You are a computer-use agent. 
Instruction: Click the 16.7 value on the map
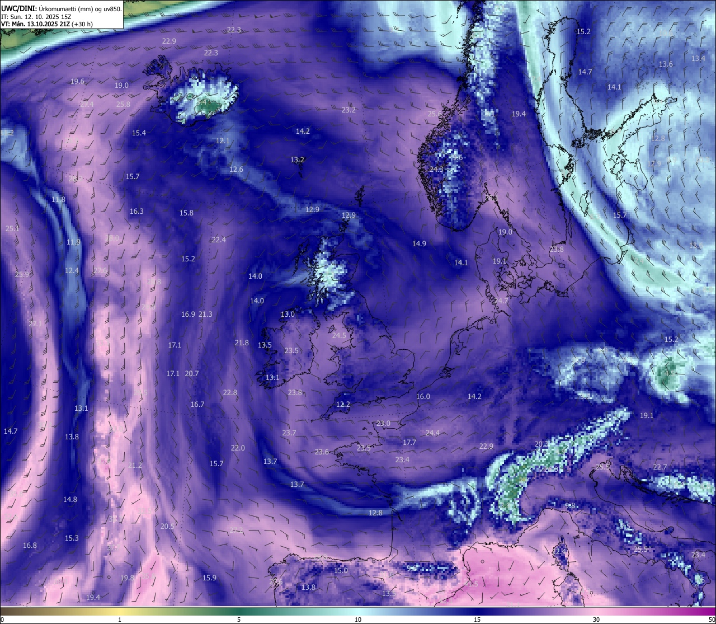pyautogui.click(x=197, y=405)
